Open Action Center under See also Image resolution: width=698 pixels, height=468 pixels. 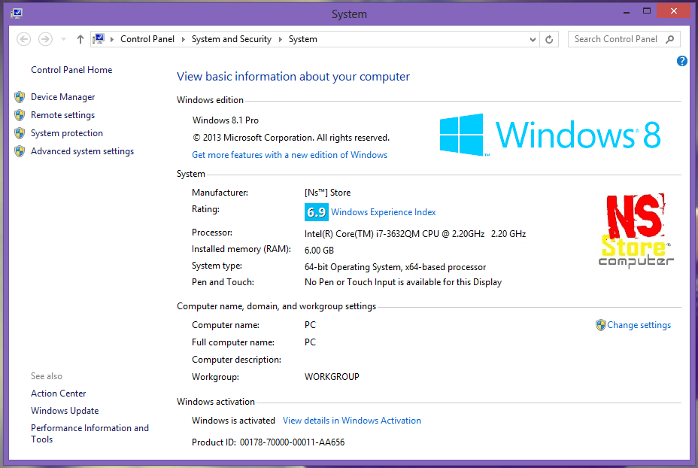coord(59,394)
